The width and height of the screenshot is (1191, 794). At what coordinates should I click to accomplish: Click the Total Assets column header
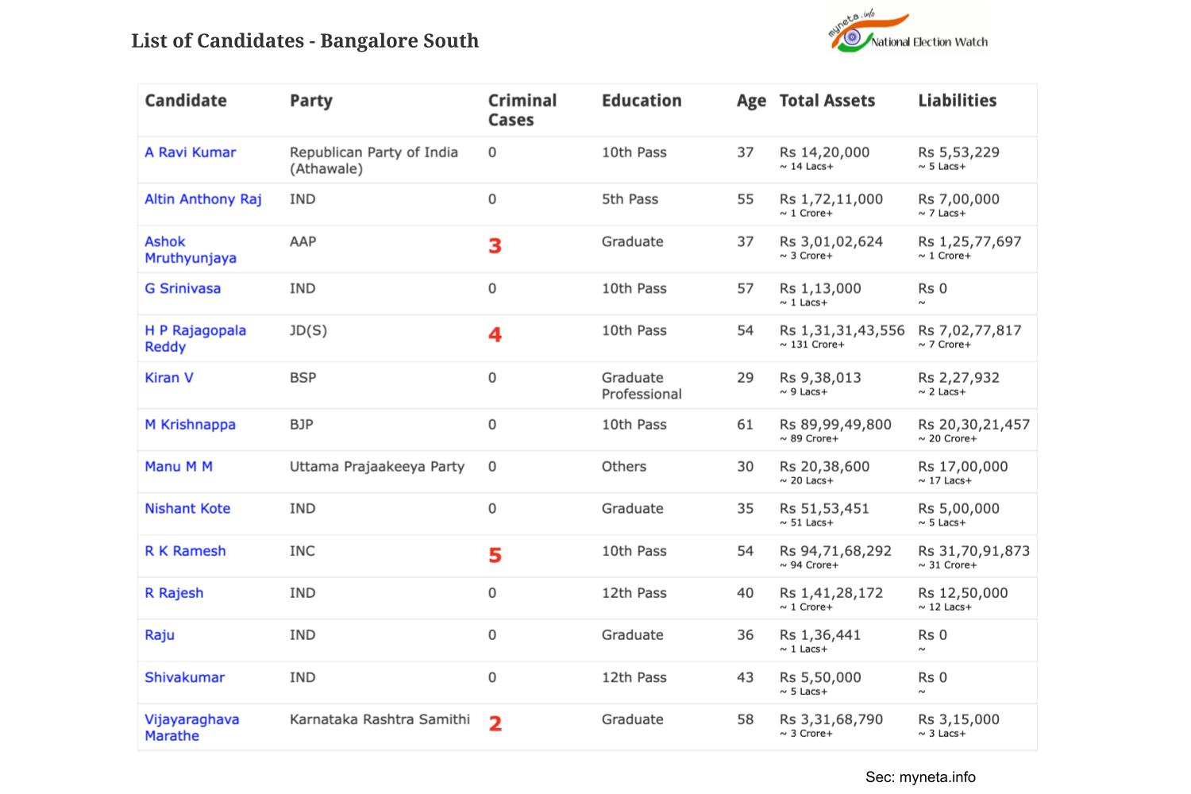point(827,101)
